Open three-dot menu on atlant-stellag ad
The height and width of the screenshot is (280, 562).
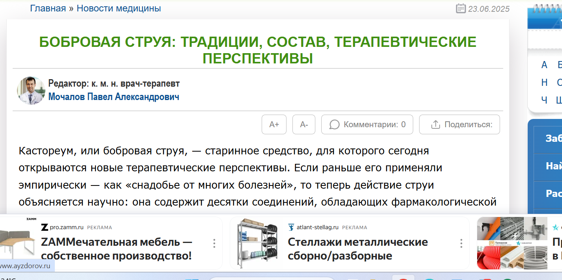[x=461, y=243]
